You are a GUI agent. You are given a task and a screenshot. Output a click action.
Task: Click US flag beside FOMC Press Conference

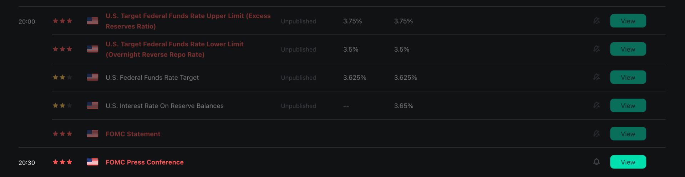pos(92,162)
